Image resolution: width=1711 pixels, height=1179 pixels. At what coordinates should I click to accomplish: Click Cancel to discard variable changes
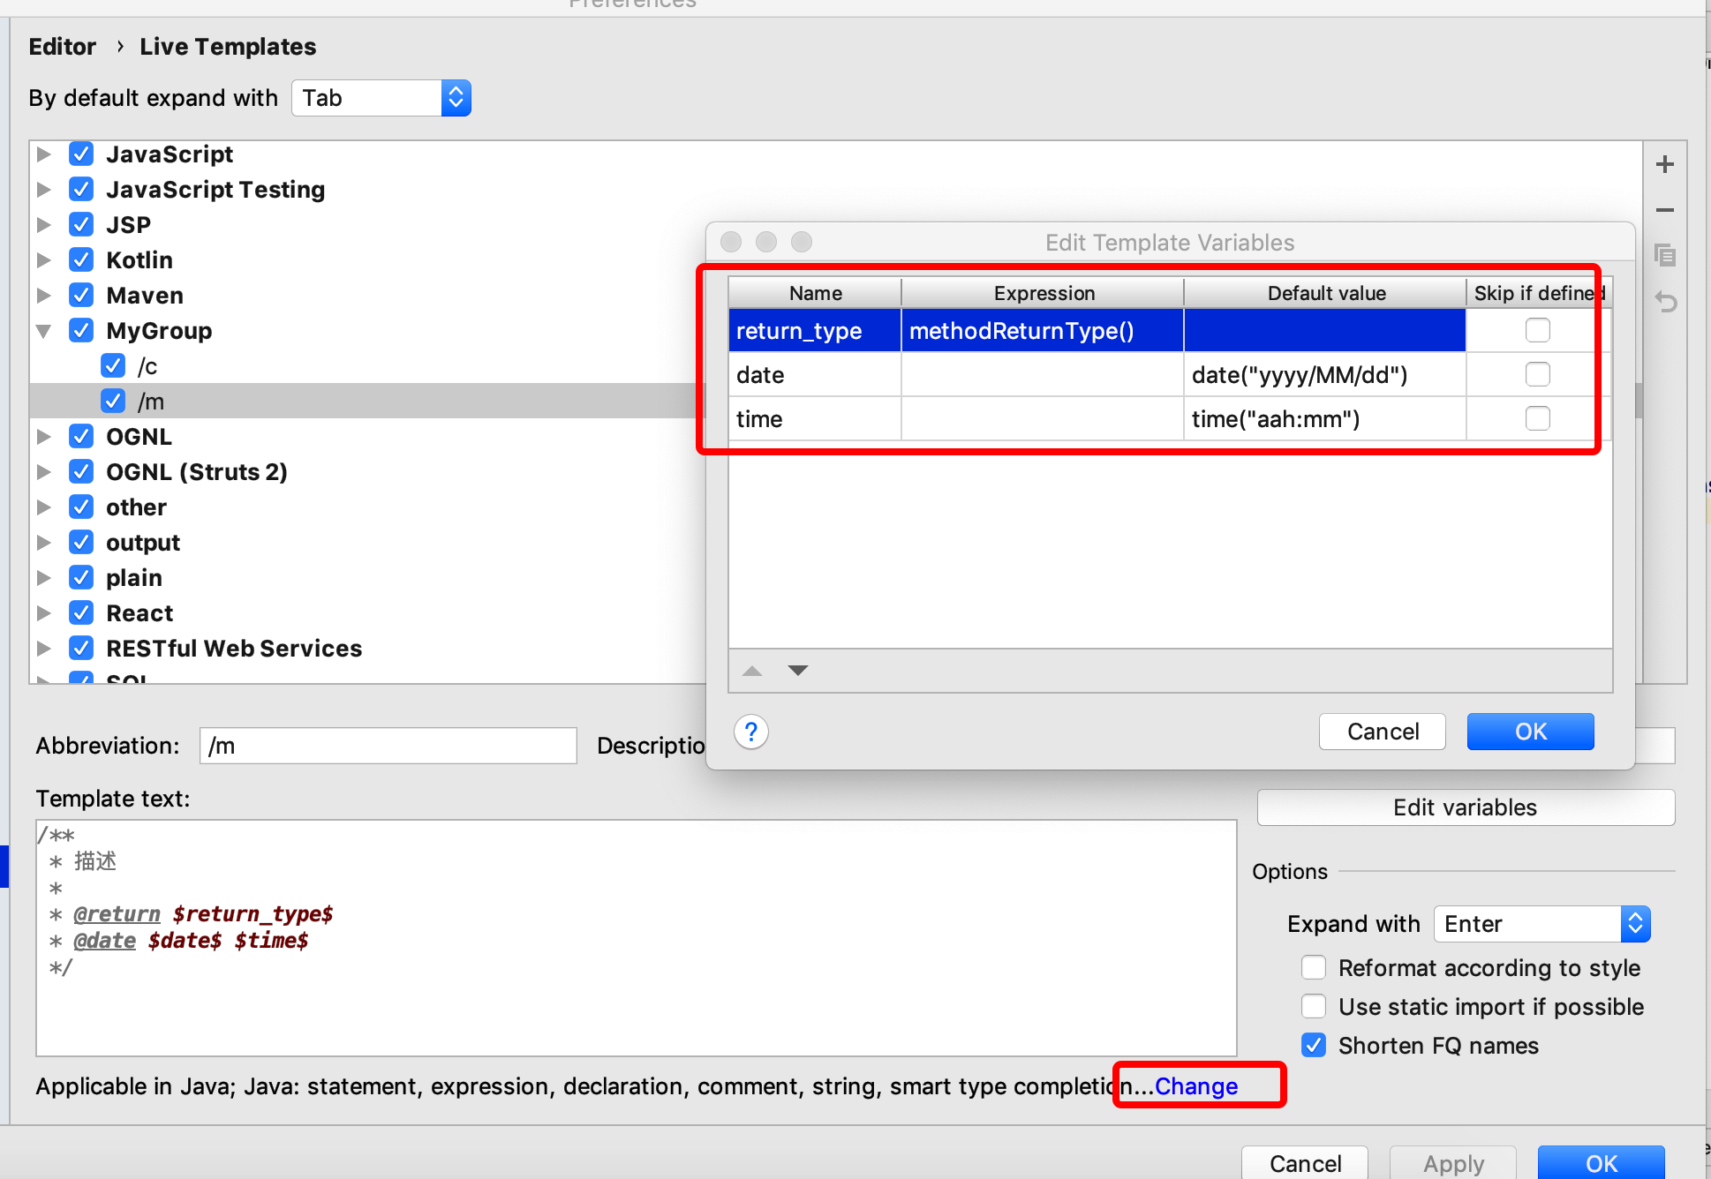1382,729
